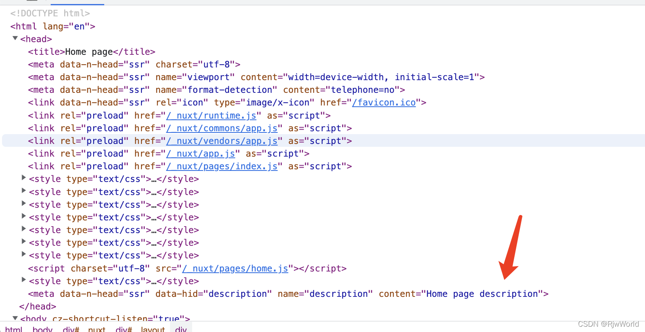Screen dimensions: 645x332
Task: Expand the style node below the home.js script
Action: coord(24,280)
